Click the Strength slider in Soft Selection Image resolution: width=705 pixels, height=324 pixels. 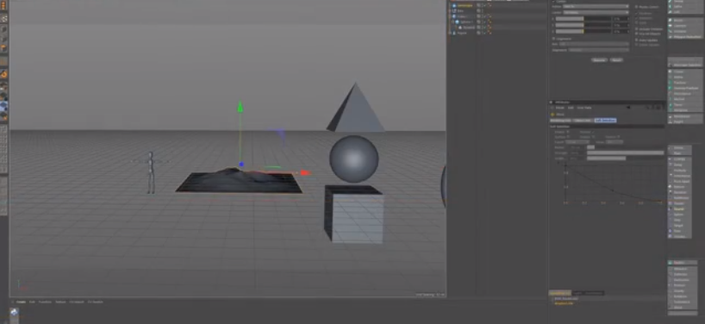[x=625, y=153]
